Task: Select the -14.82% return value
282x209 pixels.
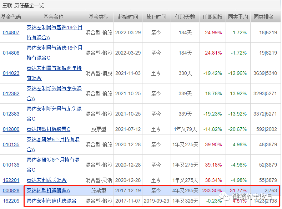Action: (213, 129)
